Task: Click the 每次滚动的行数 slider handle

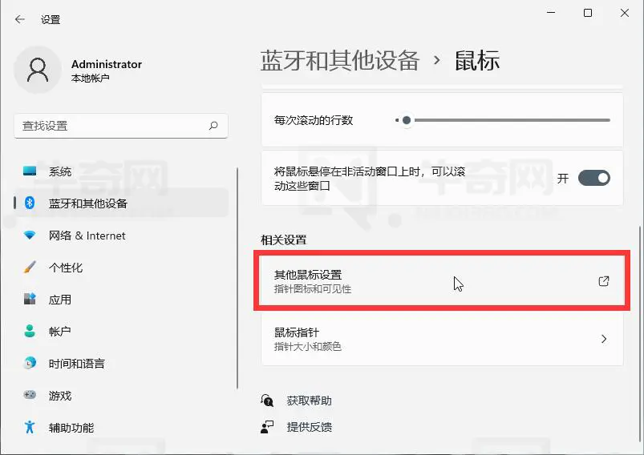Action: (x=406, y=120)
